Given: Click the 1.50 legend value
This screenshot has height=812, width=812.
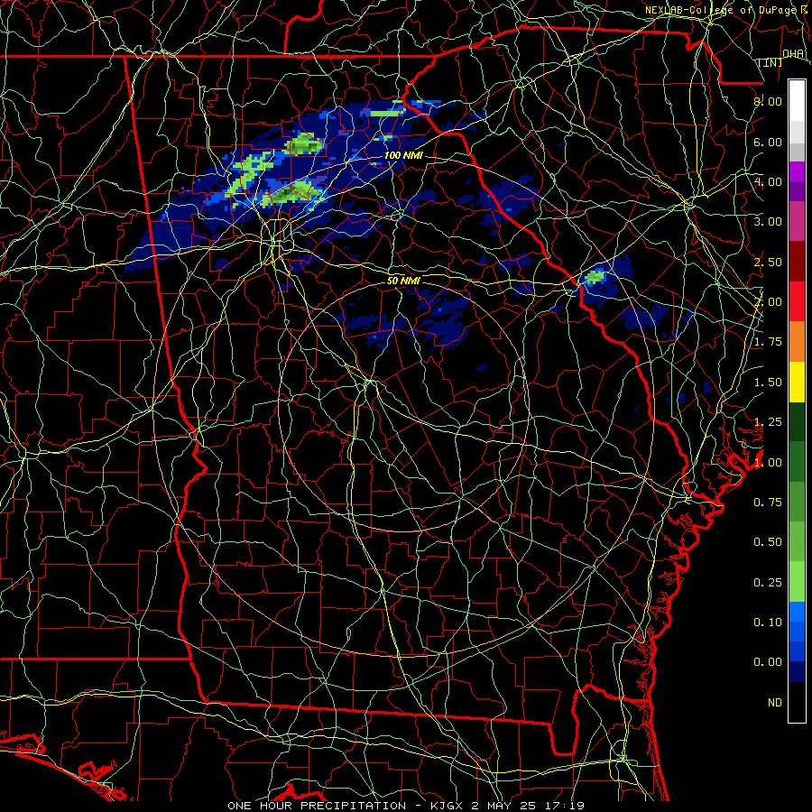Looking at the screenshot, I should (768, 383).
